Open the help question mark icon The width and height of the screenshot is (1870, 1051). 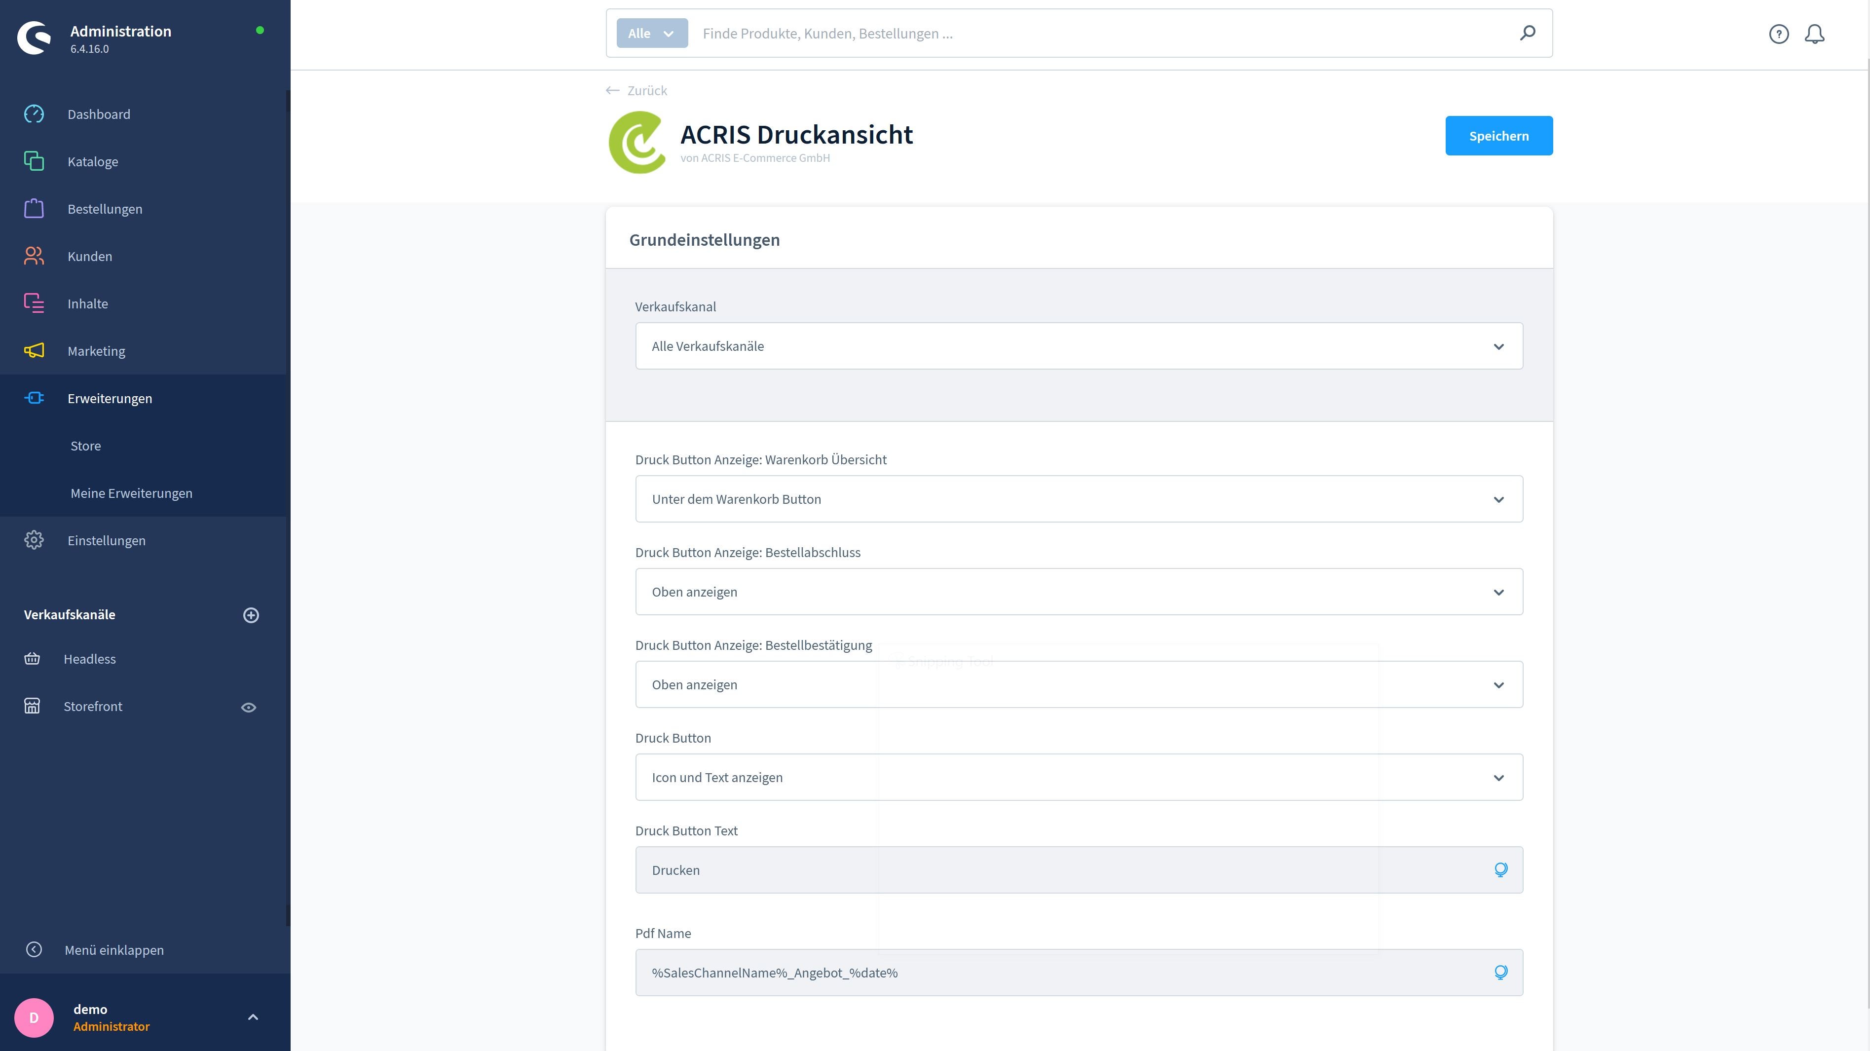tap(1779, 34)
